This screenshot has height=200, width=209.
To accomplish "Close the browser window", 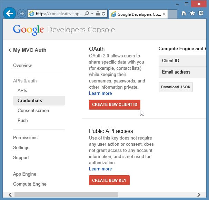I will tap(199, 4).
